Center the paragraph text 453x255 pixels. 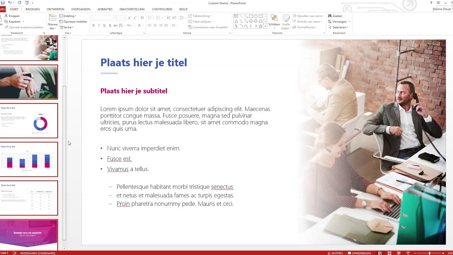155,25
